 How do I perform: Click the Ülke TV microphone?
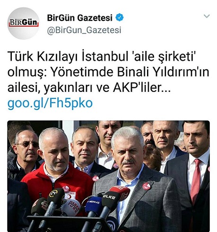110,201
